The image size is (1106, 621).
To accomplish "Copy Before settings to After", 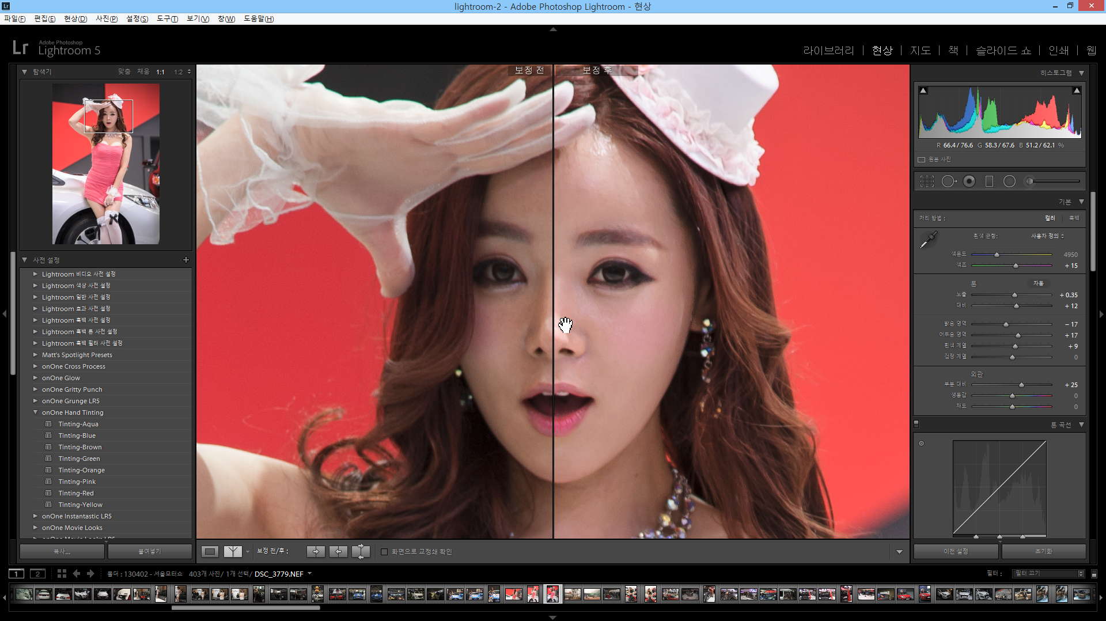I will (316, 551).
